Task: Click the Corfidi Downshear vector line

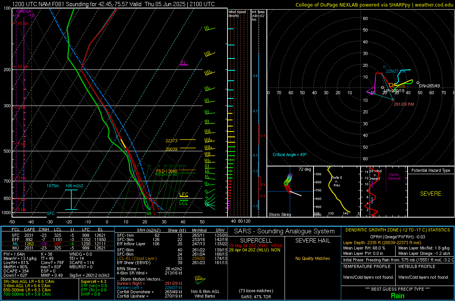Action: [150, 292]
